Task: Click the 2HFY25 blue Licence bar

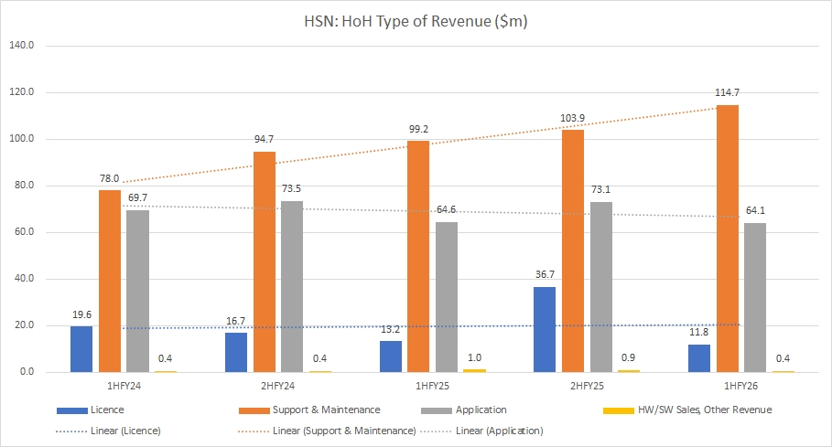Action: click(545, 329)
